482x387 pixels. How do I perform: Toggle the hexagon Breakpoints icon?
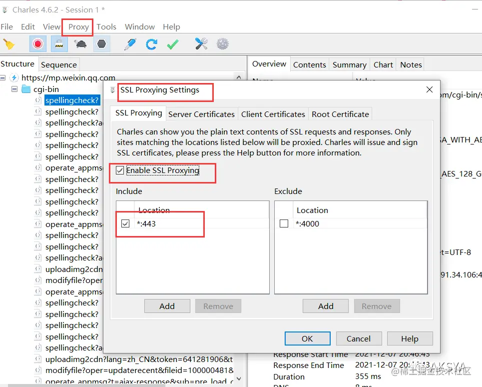[101, 44]
